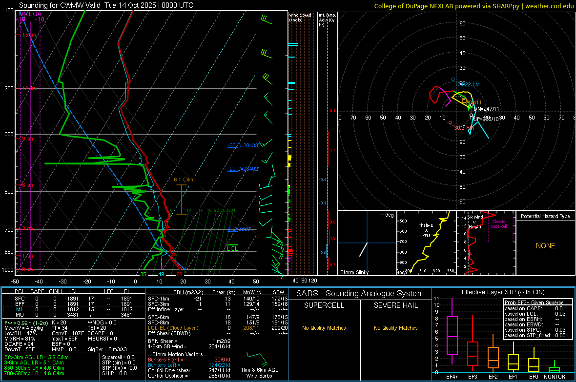The width and height of the screenshot is (576, 382).
Task: Select the orange 'LCL-EL (Cloud Layer)' row
Action: coord(218,328)
